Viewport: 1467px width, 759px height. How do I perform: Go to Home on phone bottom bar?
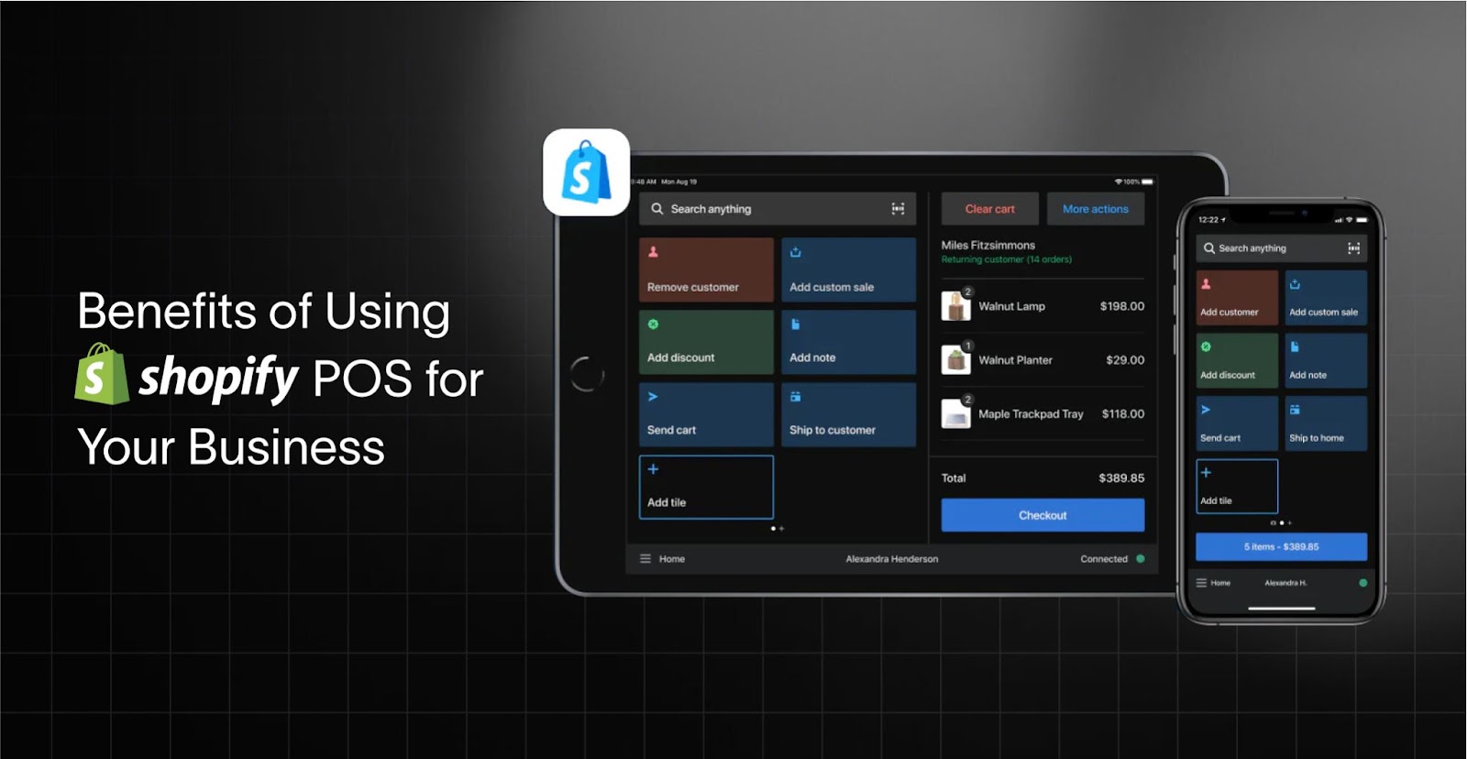1220,583
